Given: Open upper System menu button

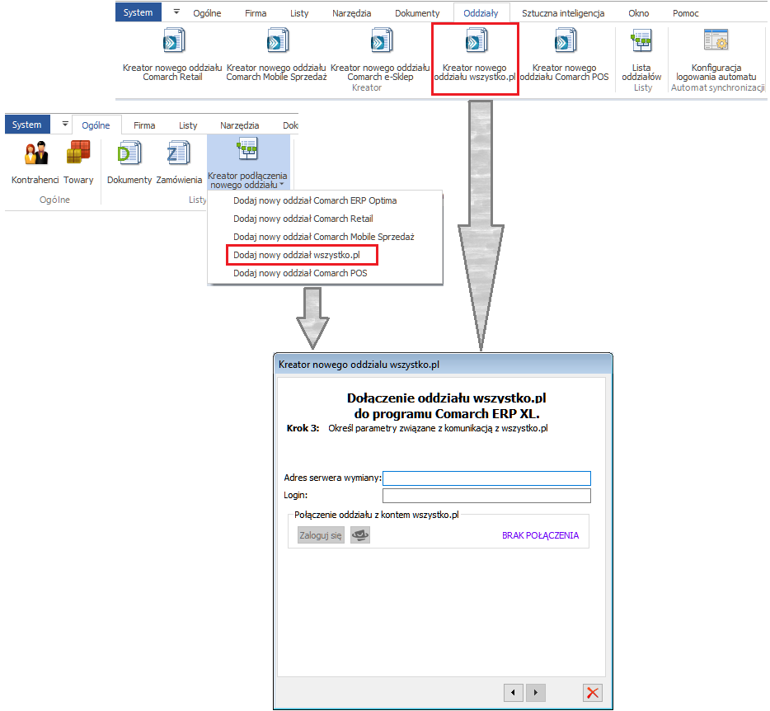Looking at the screenshot, I should click(x=138, y=12).
